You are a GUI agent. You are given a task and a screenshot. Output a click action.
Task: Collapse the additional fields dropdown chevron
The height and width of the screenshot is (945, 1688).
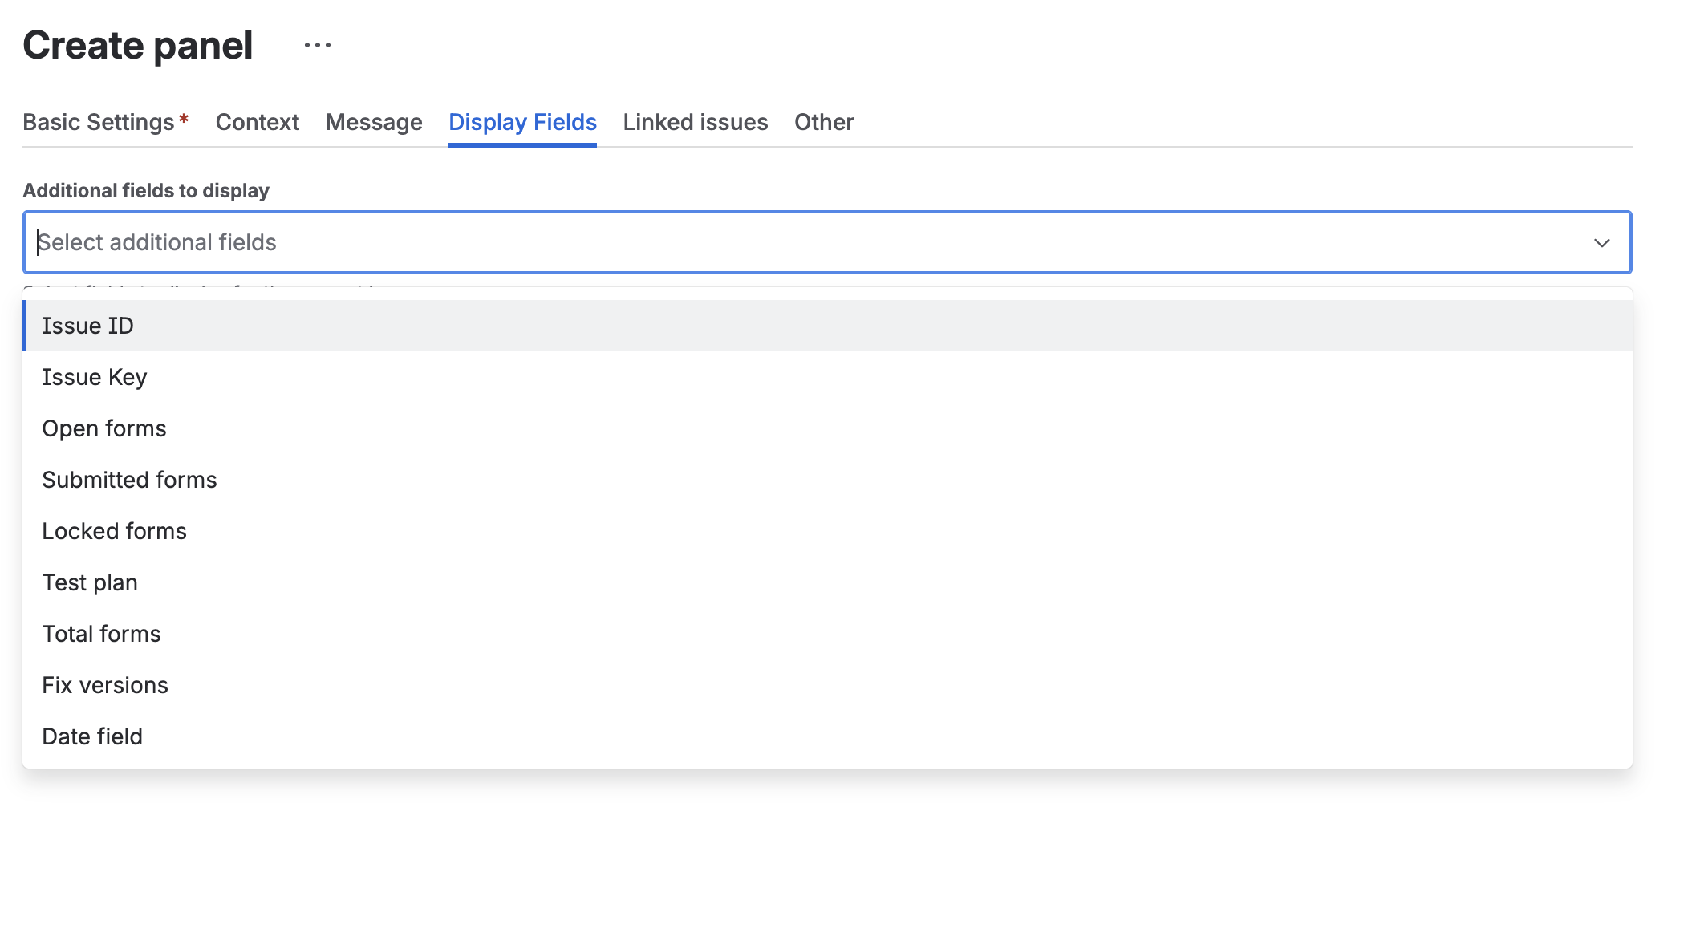tap(1601, 243)
